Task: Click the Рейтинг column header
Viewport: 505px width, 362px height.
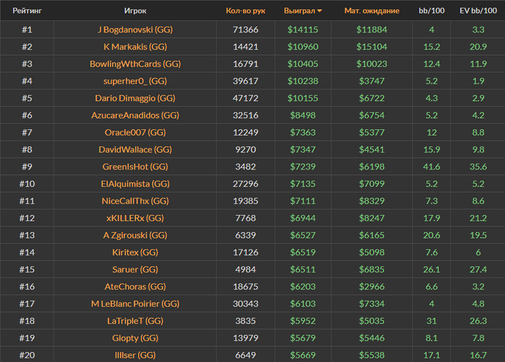Action: [x=27, y=12]
